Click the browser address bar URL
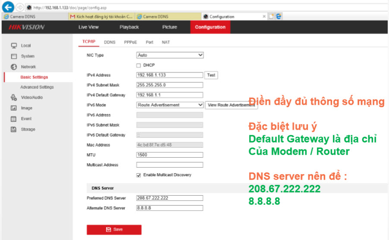389x240 pixels. click(70, 8)
